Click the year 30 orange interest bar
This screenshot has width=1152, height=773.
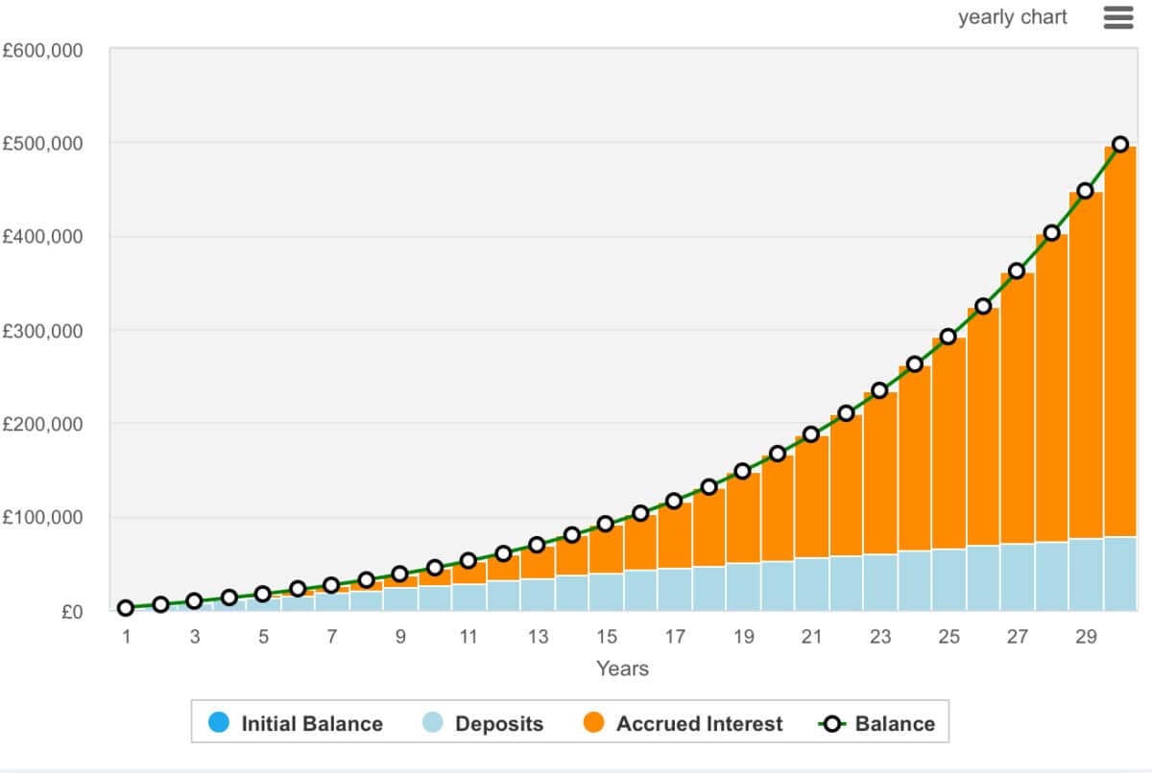[1119, 336]
